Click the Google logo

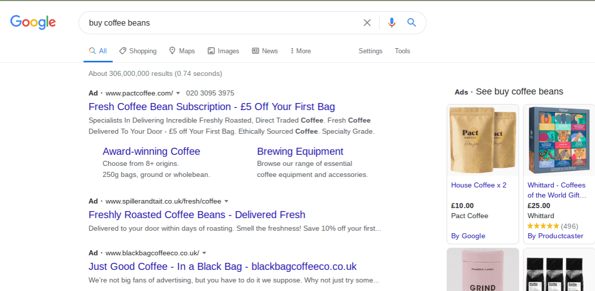pos(33,23)
